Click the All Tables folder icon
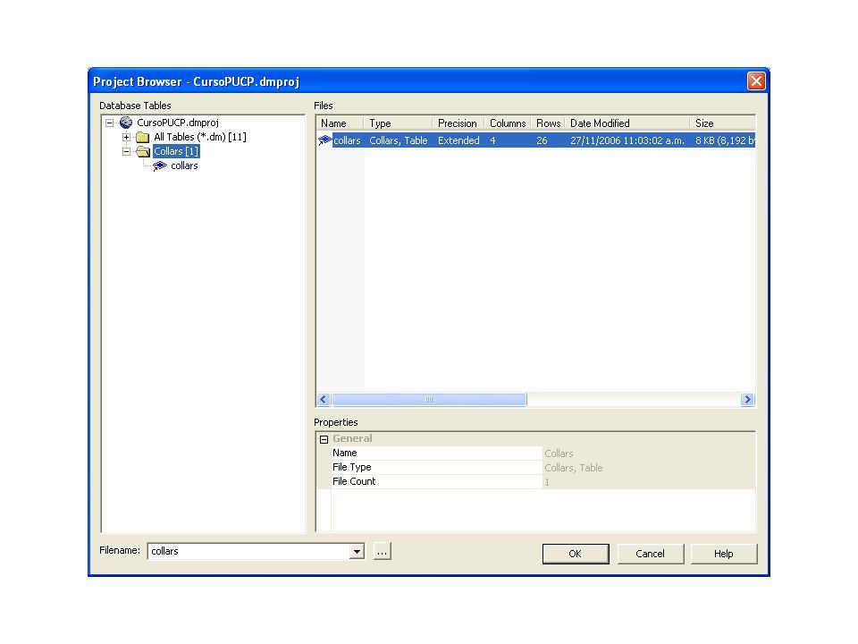Viewport: 858px width, 644px height. coord(143,137)
